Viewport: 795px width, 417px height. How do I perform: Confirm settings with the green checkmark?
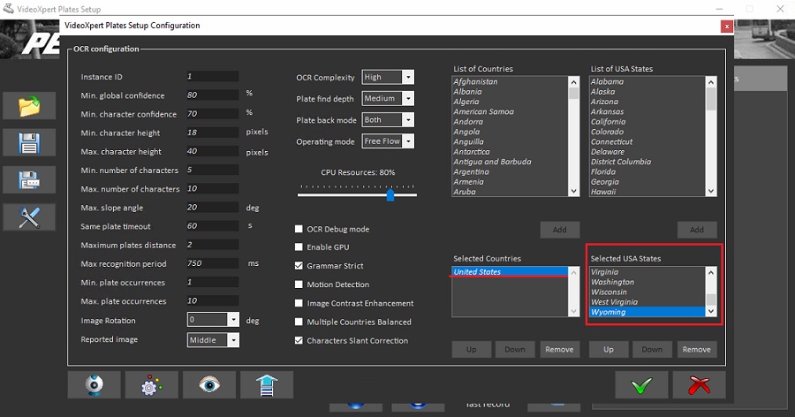click(x=641, y=385)
